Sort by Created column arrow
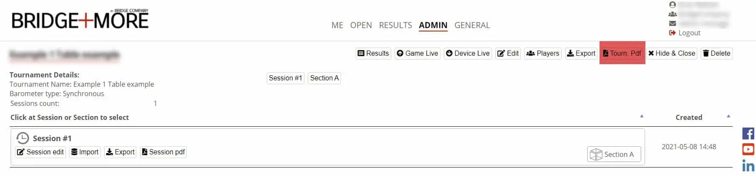The image size is (756, 176). [728, 116]
